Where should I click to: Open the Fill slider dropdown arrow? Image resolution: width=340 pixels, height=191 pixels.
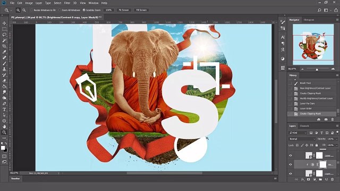(337, 145)
